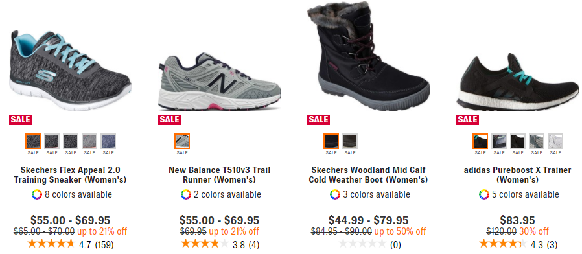Viewport: 582px width, 254px height.
Task: Open Skechers Flex Appeal 2.0 Training Sneaker link
Action: click(x=71, y=176)
